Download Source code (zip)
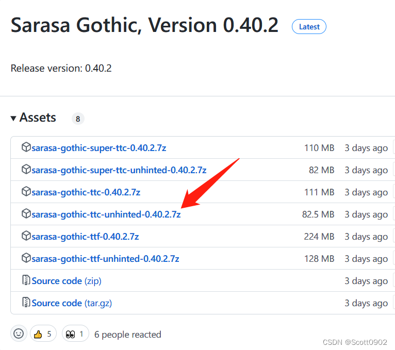This screenshot has height=350, width=395. click(67, 281)
